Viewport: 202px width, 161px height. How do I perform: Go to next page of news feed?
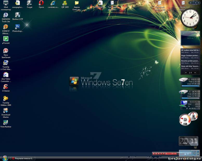[195, 73]
